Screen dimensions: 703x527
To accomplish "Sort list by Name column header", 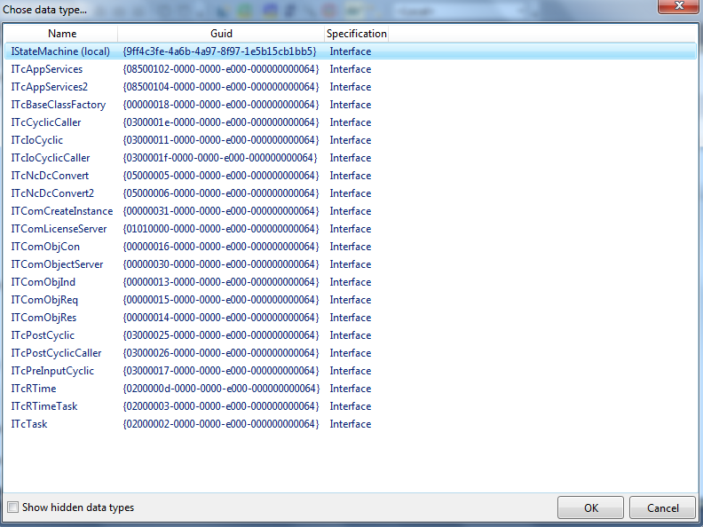I will [x=62, y=34].
